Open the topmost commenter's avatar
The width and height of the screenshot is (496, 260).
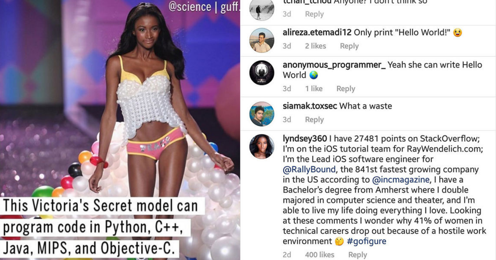262,9
